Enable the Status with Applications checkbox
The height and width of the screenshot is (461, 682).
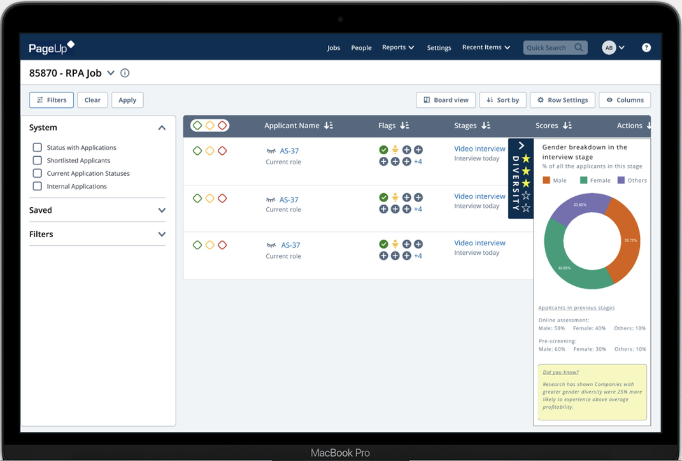tap(37, 147)
